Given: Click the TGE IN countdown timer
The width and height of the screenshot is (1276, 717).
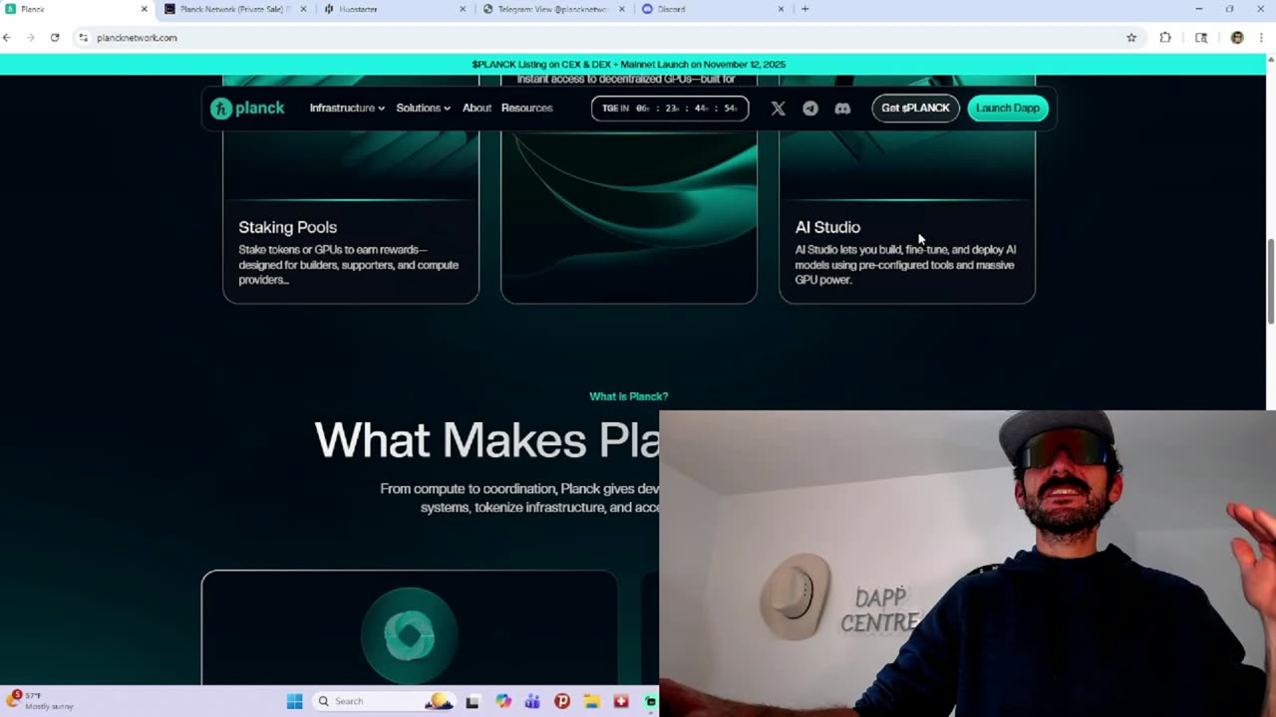Looking at the screenshot, I should pyautogui.click(x=670, y=108).
